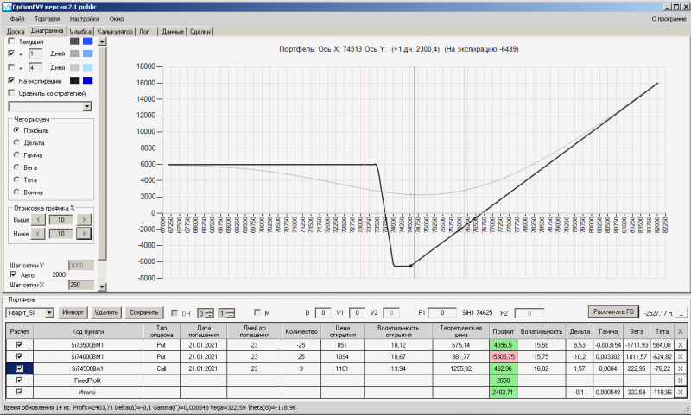Click the underscore button beside -2527,17

[681, 313]
